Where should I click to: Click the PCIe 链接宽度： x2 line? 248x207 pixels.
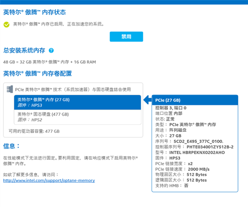174,164
